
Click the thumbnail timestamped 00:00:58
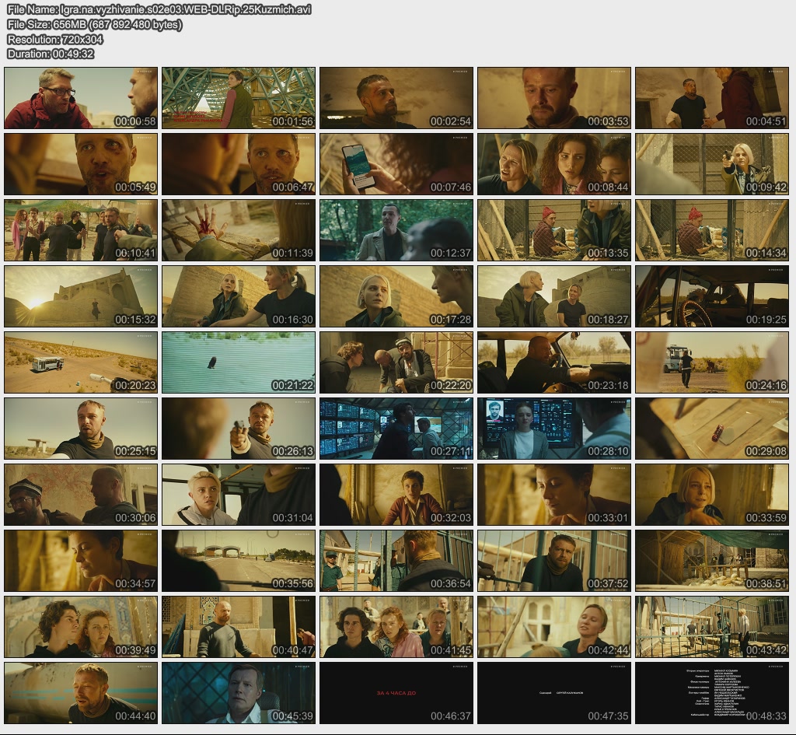81,98
